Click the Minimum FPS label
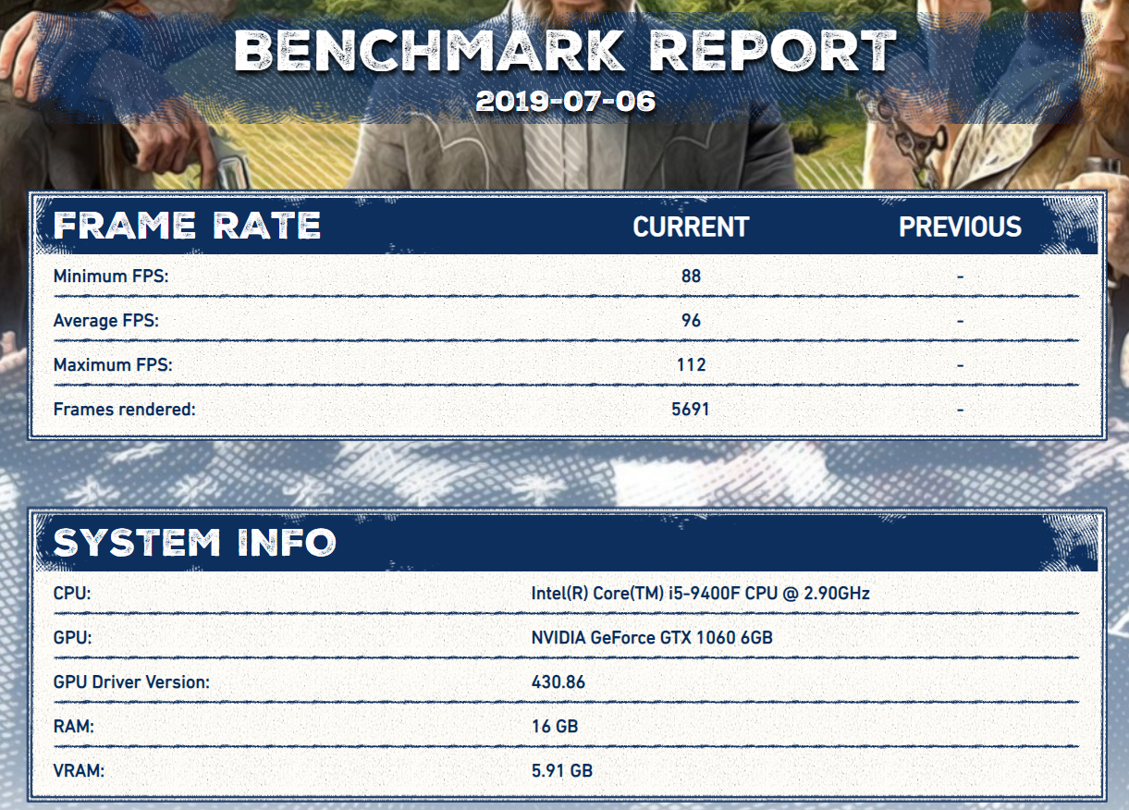The width and height of the screenshot is (1129, 810). pos(111,276)
